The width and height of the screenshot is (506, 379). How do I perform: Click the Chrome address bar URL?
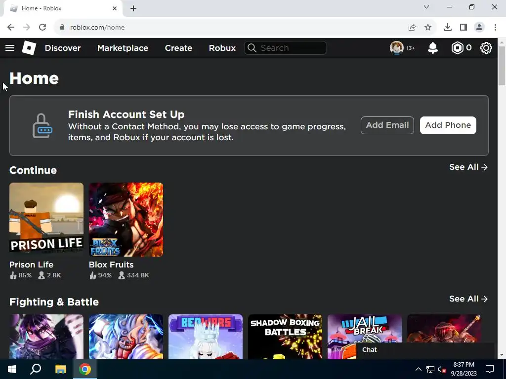tap(97, 28)
